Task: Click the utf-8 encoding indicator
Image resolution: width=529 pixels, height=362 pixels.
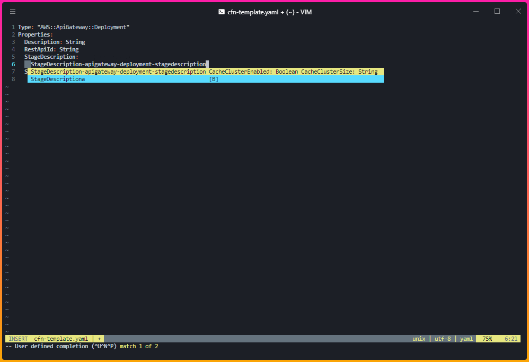Action: pyautogui.click(x=443, y=339)
